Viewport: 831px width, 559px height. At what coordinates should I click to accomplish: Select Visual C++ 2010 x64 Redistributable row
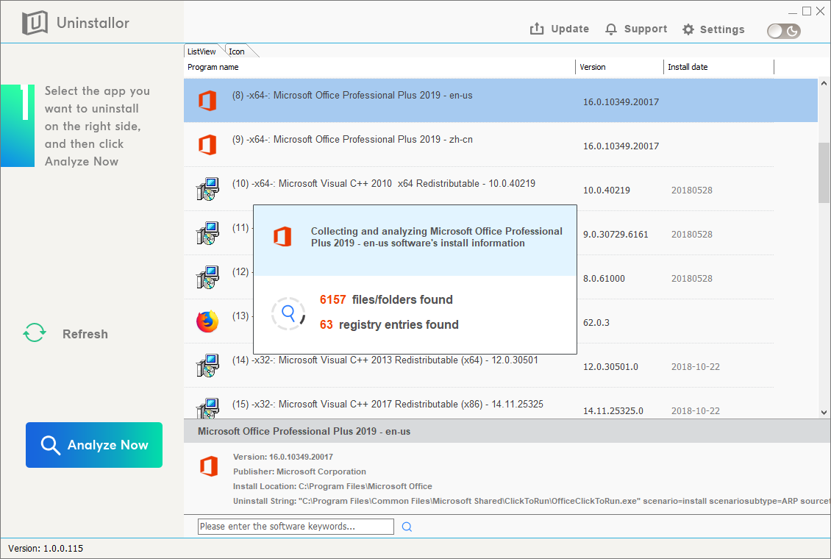(479, 188)
